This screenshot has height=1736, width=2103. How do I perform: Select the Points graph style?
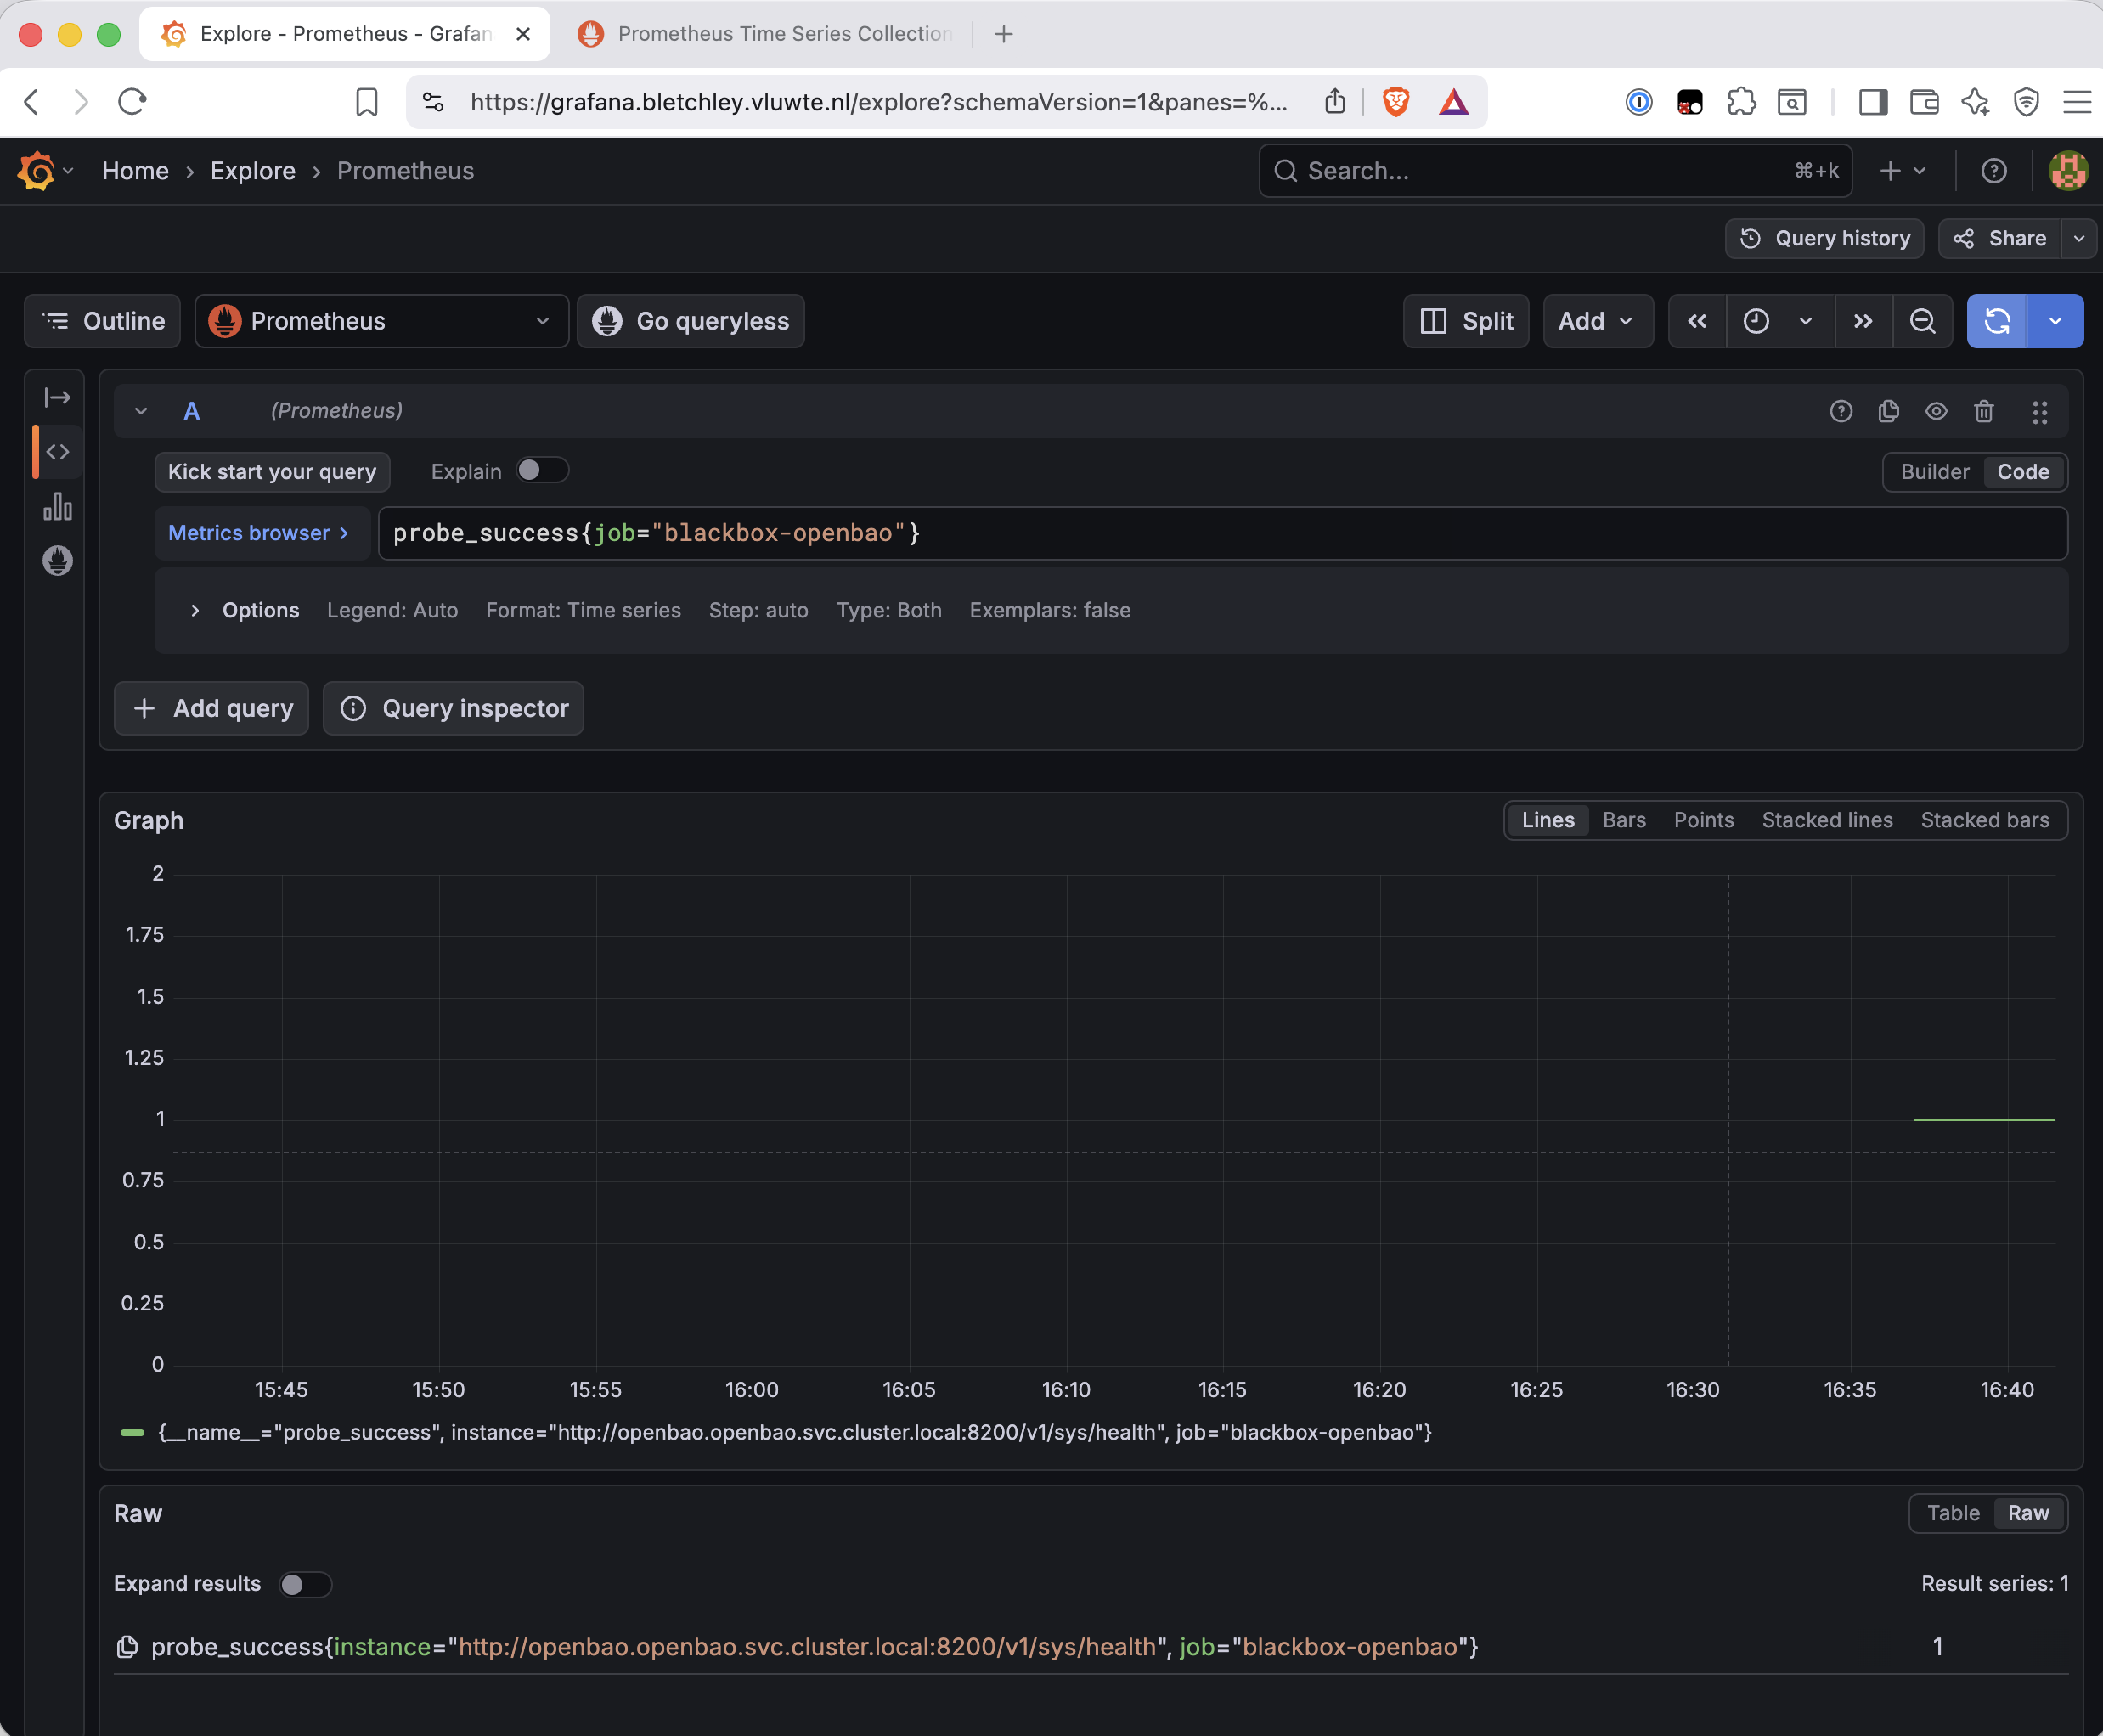pos(1703,820)
